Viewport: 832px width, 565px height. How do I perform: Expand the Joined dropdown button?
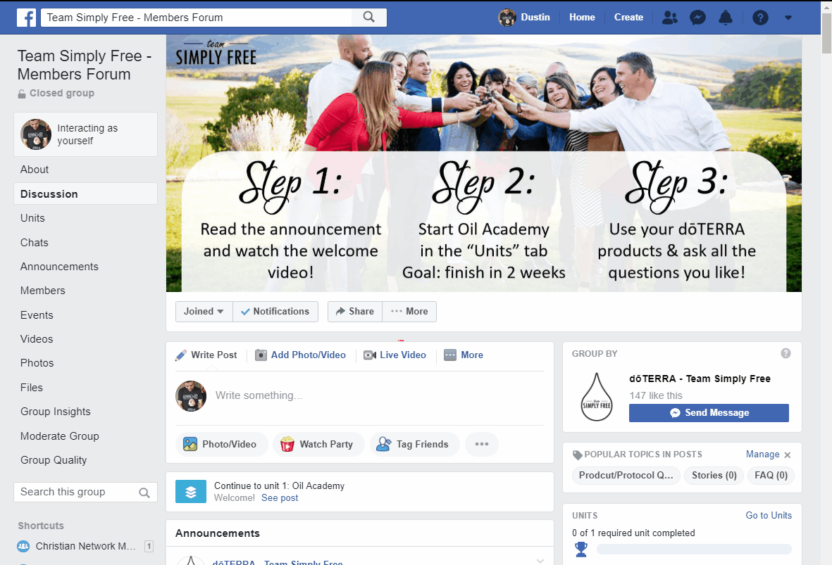(204, 312)
